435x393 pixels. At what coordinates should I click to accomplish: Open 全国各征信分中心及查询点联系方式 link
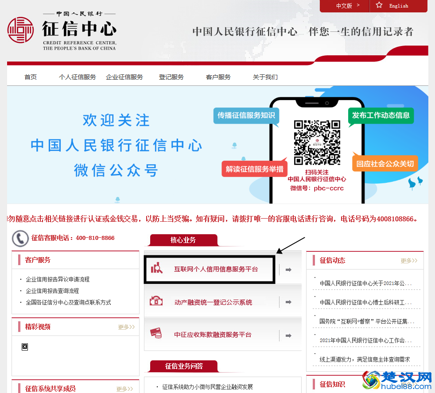pos(68,302)
